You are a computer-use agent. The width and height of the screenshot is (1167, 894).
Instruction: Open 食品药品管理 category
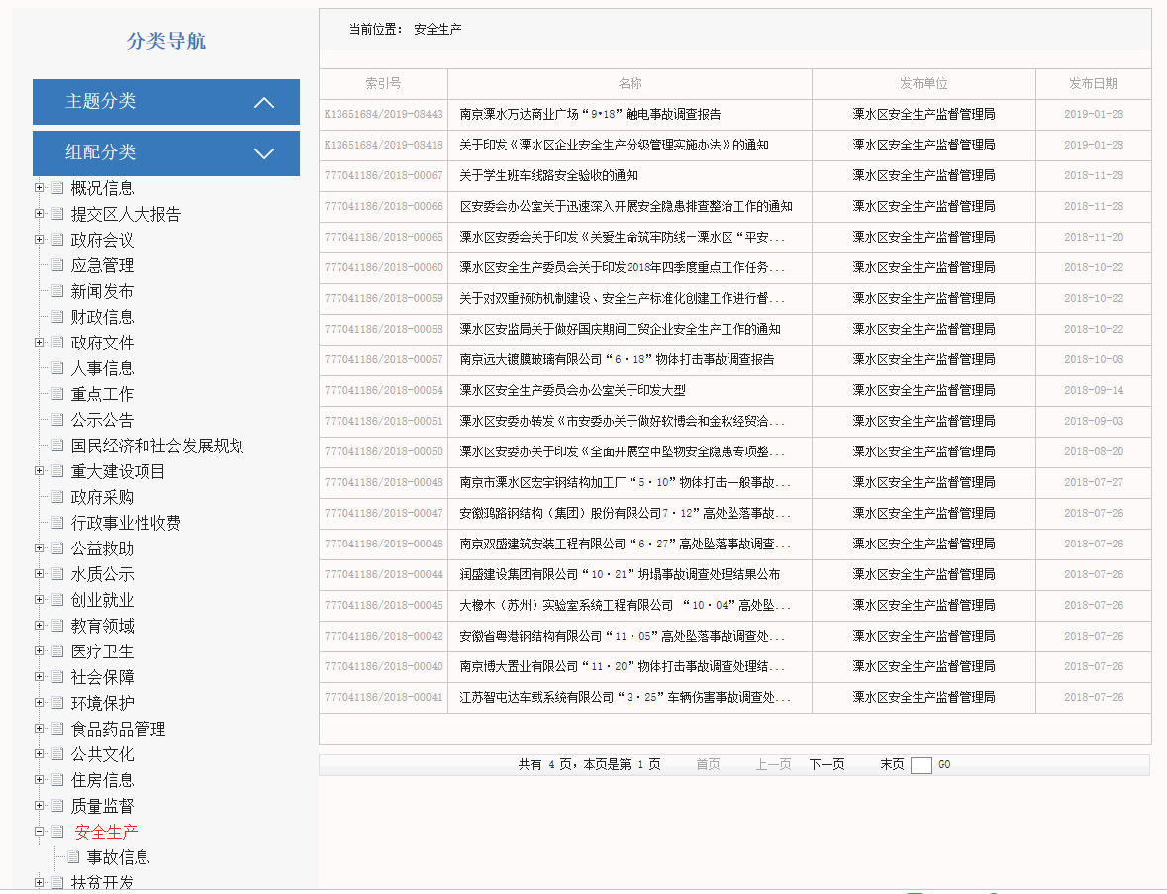(118, 729)
